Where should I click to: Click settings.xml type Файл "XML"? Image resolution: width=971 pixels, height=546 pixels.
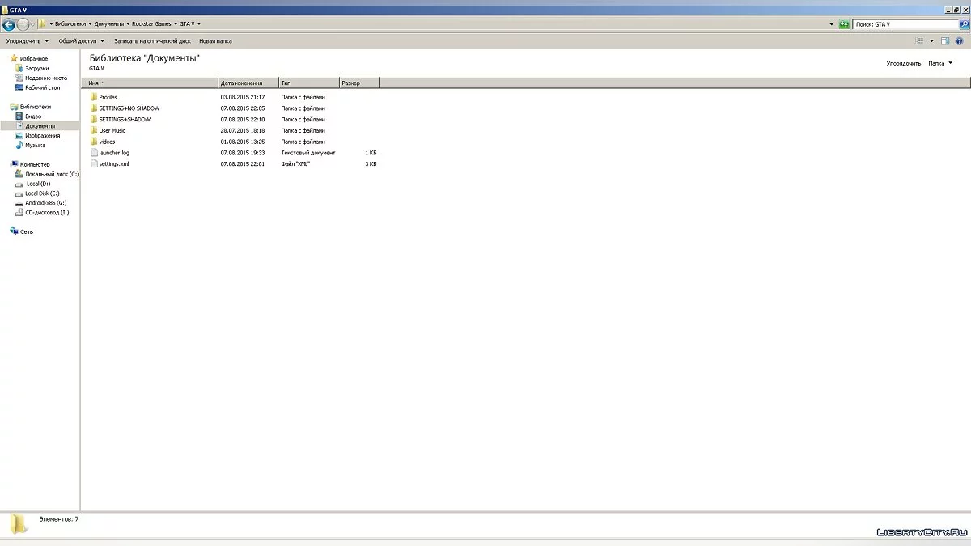pyautogui.click(x=296, y=164)
